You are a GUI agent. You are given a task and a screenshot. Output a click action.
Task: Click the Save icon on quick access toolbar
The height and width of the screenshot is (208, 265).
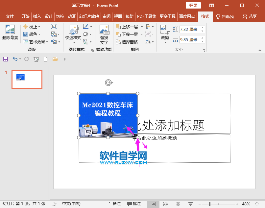[6, 58]
